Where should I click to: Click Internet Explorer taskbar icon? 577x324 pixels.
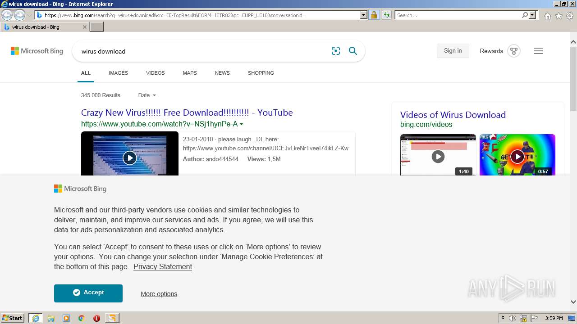(x=36, y=318)
